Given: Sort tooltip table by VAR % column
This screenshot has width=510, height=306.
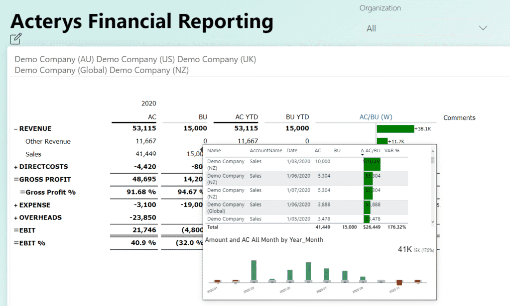Looking at the screenshot, I should point(391,150).
